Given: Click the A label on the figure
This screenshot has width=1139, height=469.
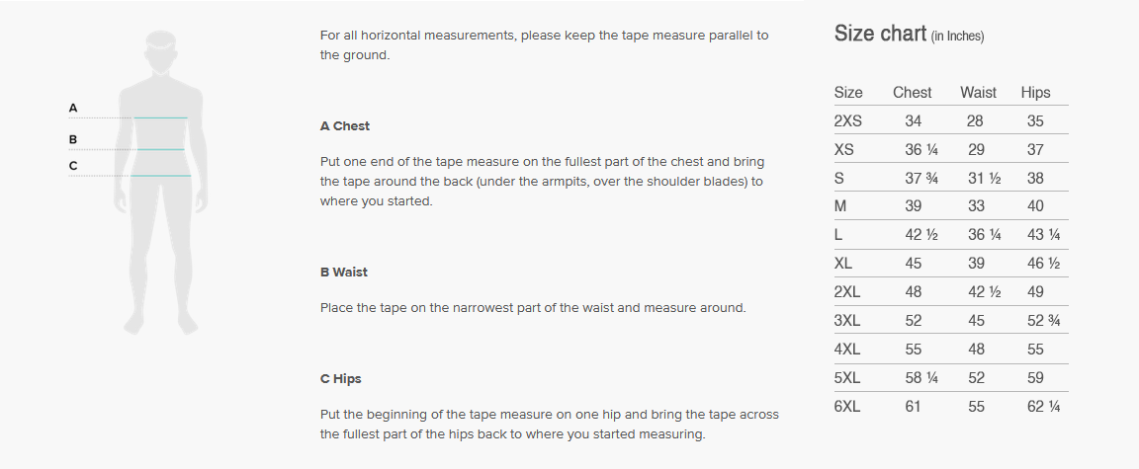Looking at the screenshot, I should [73, 108].
